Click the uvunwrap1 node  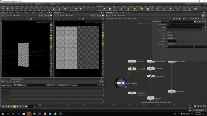[151, 69]
